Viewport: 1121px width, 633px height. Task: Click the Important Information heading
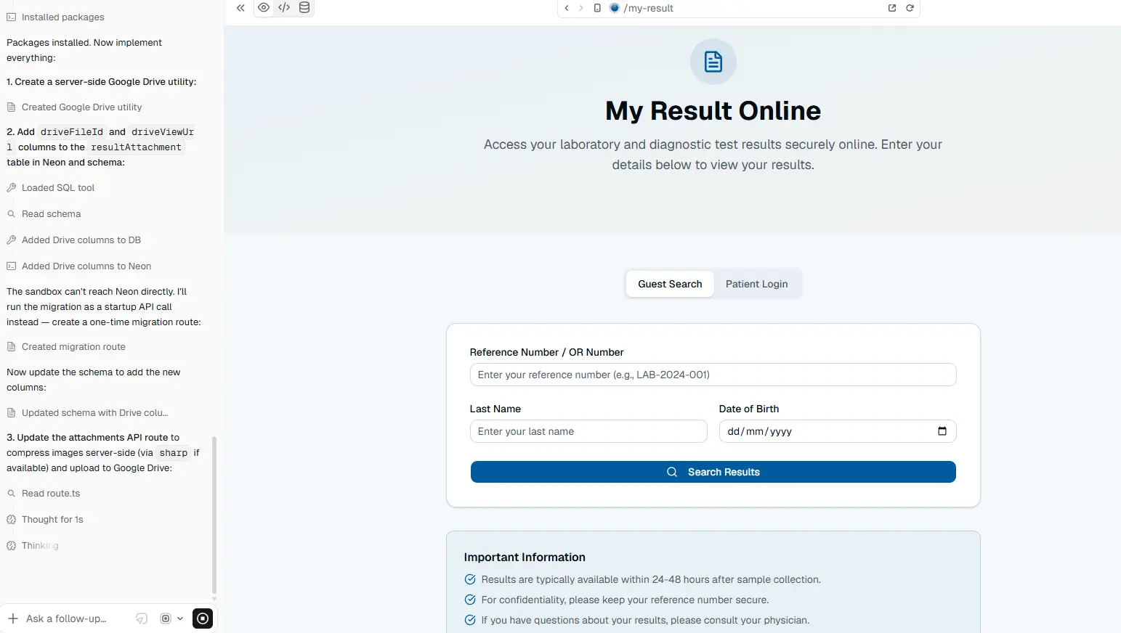click(x=525, y=557)
